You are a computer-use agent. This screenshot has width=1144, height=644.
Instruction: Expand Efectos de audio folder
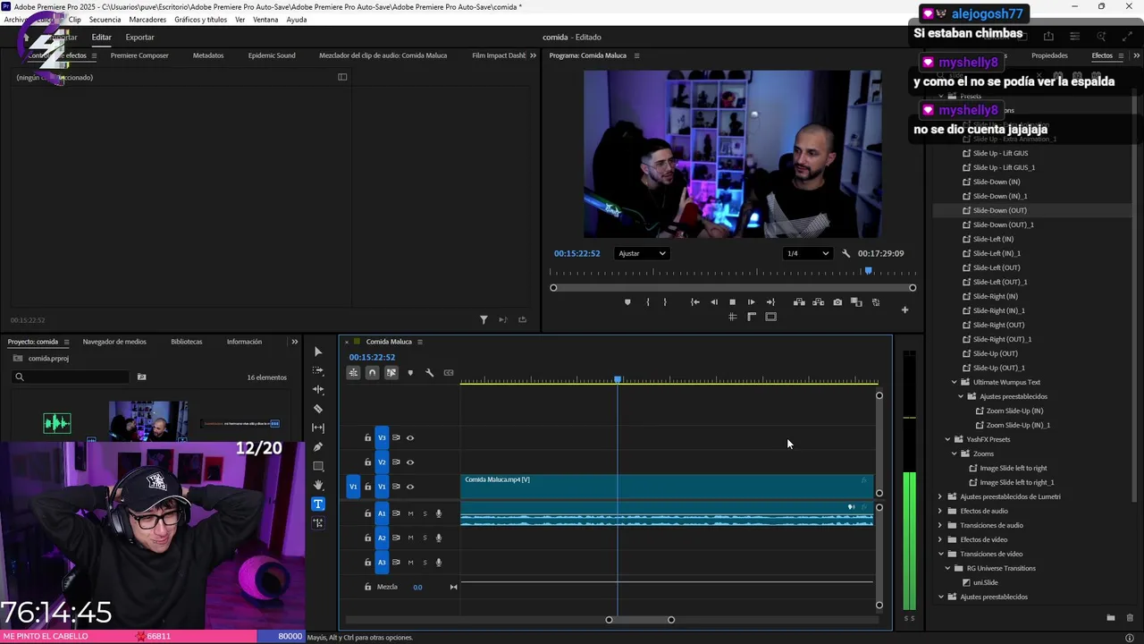[x=940, y=511]
